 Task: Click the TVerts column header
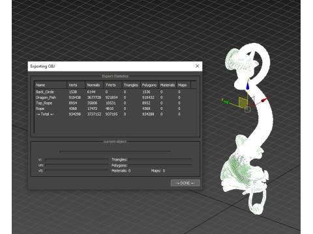click(113, 85)
